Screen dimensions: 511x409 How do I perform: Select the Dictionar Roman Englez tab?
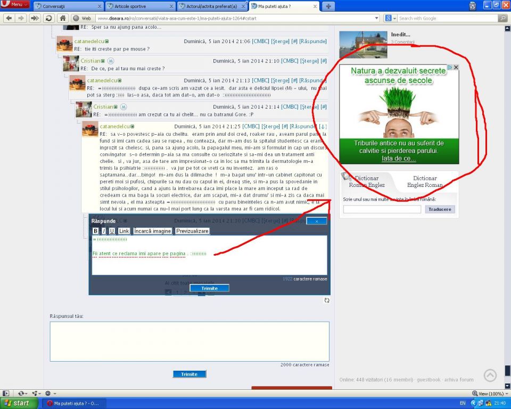pos(367,182)
